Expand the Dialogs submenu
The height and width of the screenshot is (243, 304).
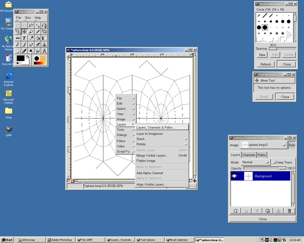(x=125, y=135)
